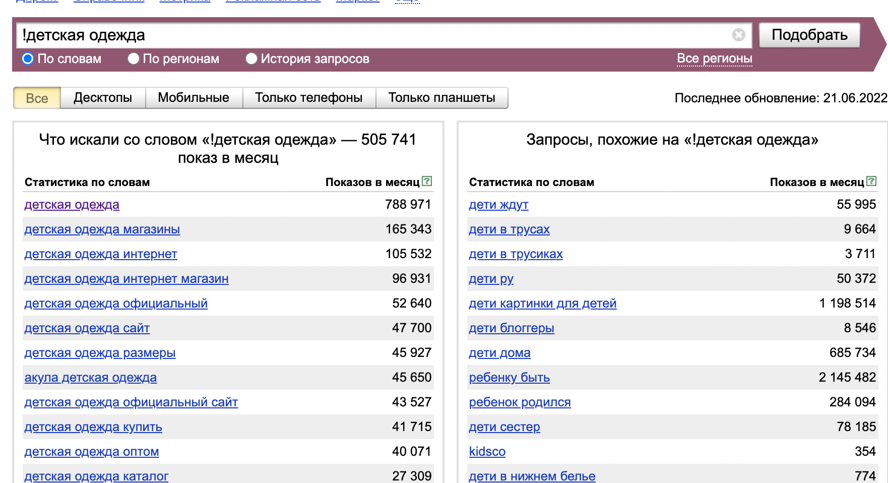Open 'kidsco' link

pyautogui.click(x=487, y=452)
